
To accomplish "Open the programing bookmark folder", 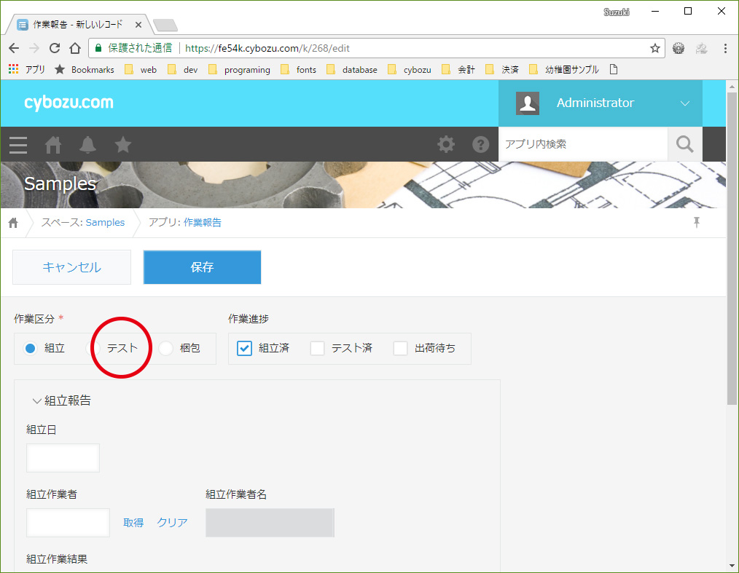I will click(240, 70).
